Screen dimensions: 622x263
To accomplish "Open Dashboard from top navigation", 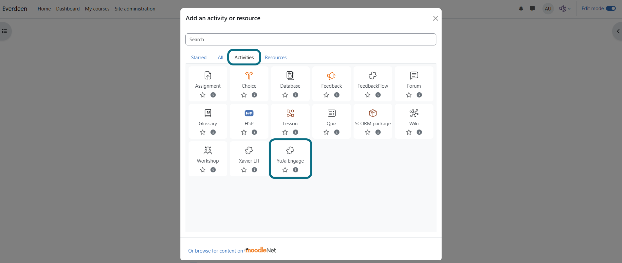I will click(68, 9).
